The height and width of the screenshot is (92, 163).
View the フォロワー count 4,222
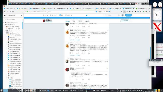[x=80, y=21]
